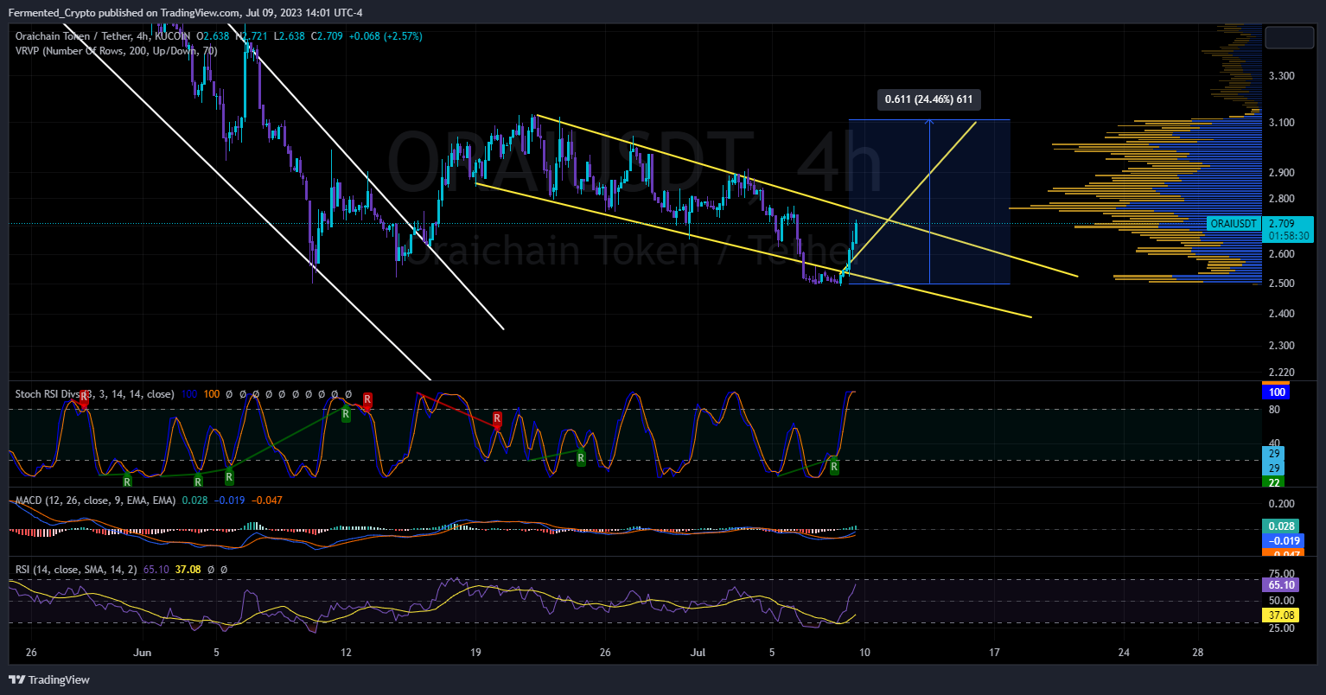
Task: Click the green 0.028 tag on the MACD scale
Action: click(1281, 526)
